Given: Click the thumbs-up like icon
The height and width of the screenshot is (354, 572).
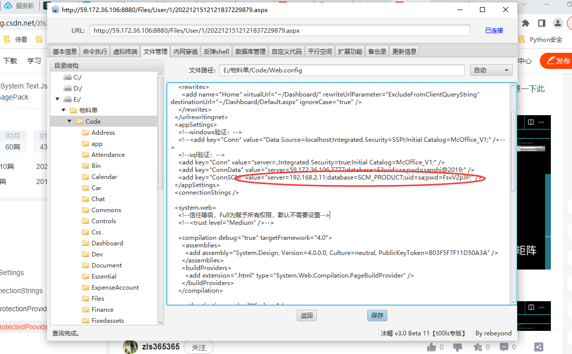Looking at the screenshot, I should point(431,346).
